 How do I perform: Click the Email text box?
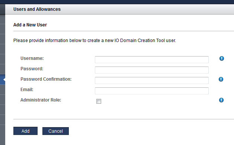(152, 91)
